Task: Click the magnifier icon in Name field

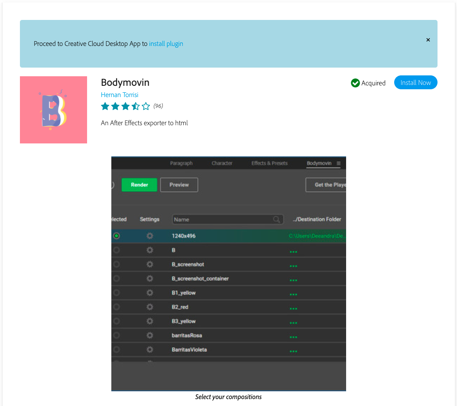Action: pyautogui.click(x=276, y=219)
